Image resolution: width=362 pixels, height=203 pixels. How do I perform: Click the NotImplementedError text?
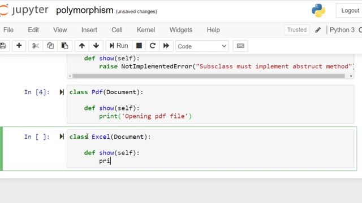(157, 67)
